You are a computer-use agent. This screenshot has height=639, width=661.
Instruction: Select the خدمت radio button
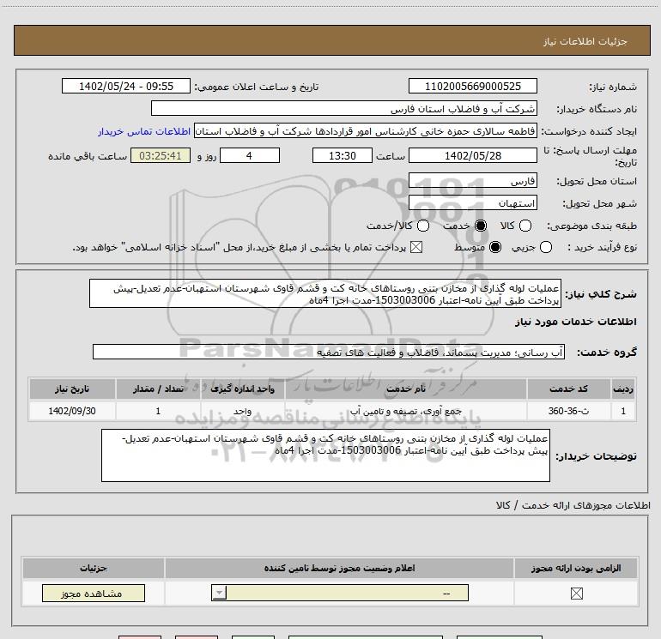pyautogui.click(x=481, y=226)
